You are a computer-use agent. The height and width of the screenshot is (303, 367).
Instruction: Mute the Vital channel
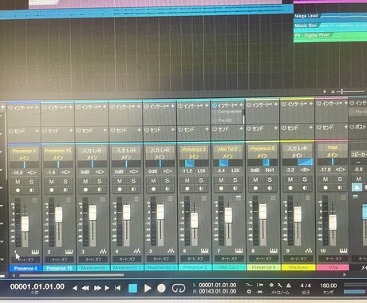[326, 179]
